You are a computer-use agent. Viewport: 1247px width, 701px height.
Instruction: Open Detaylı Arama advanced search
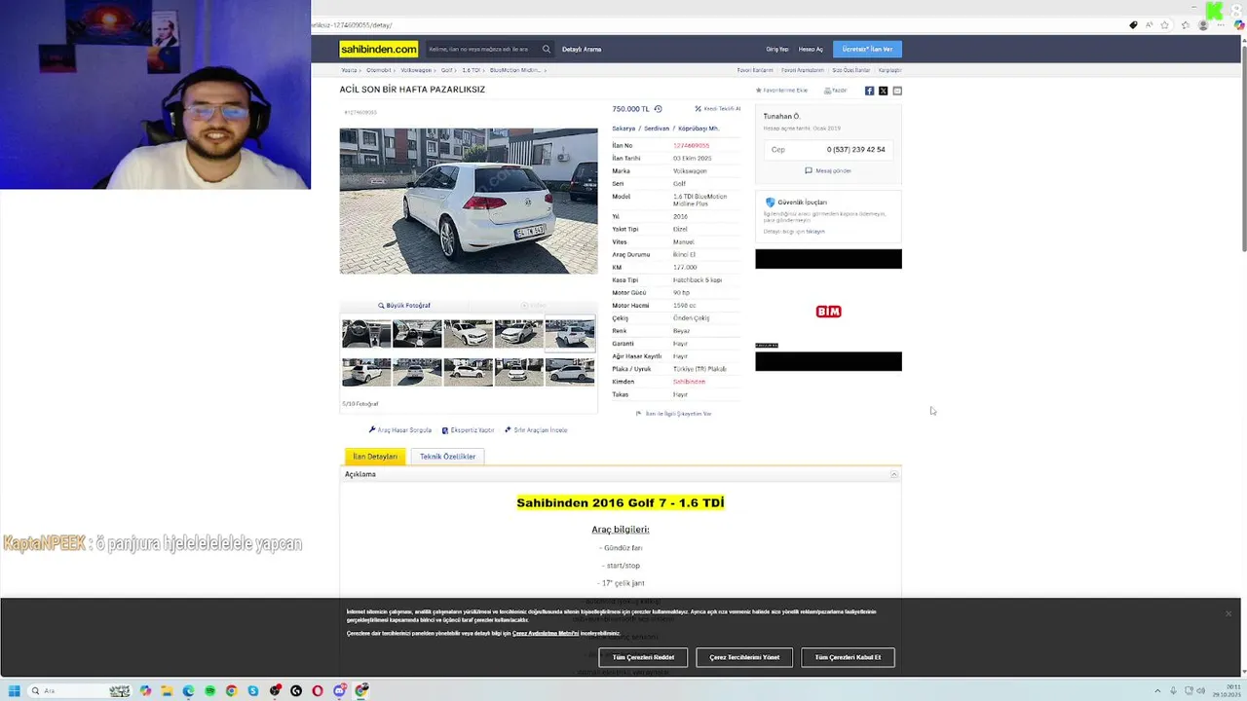[582, 49]
